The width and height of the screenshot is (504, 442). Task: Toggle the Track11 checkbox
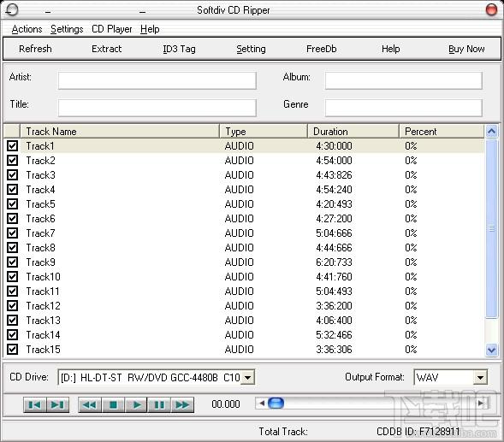tap(12, 292)
